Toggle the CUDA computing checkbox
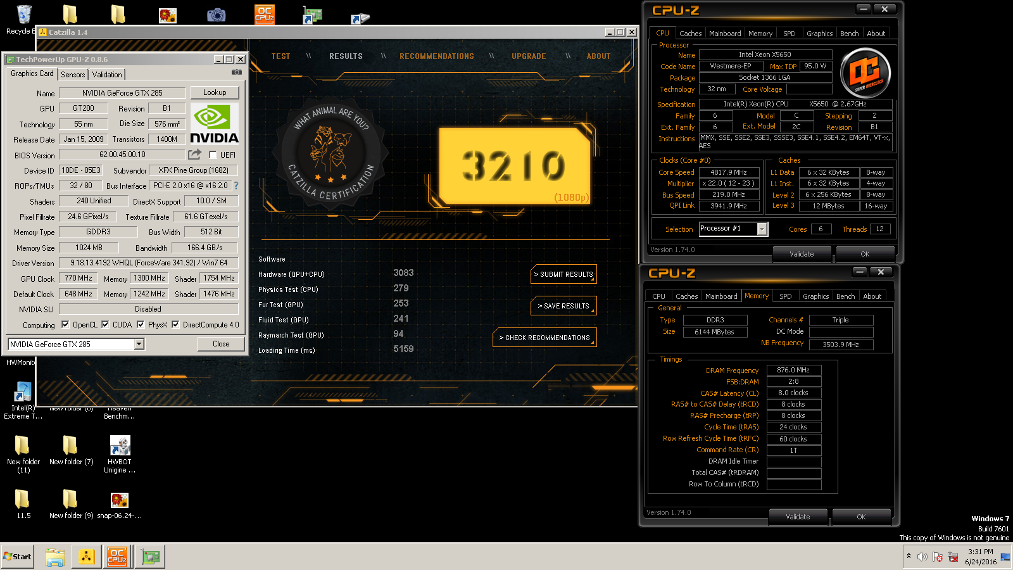The height and width of the screenshot is (570, 1013). [x=105, y=324]
